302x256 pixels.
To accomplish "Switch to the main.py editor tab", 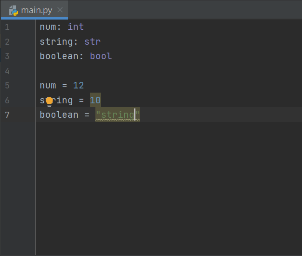I will tap(34, 10).
